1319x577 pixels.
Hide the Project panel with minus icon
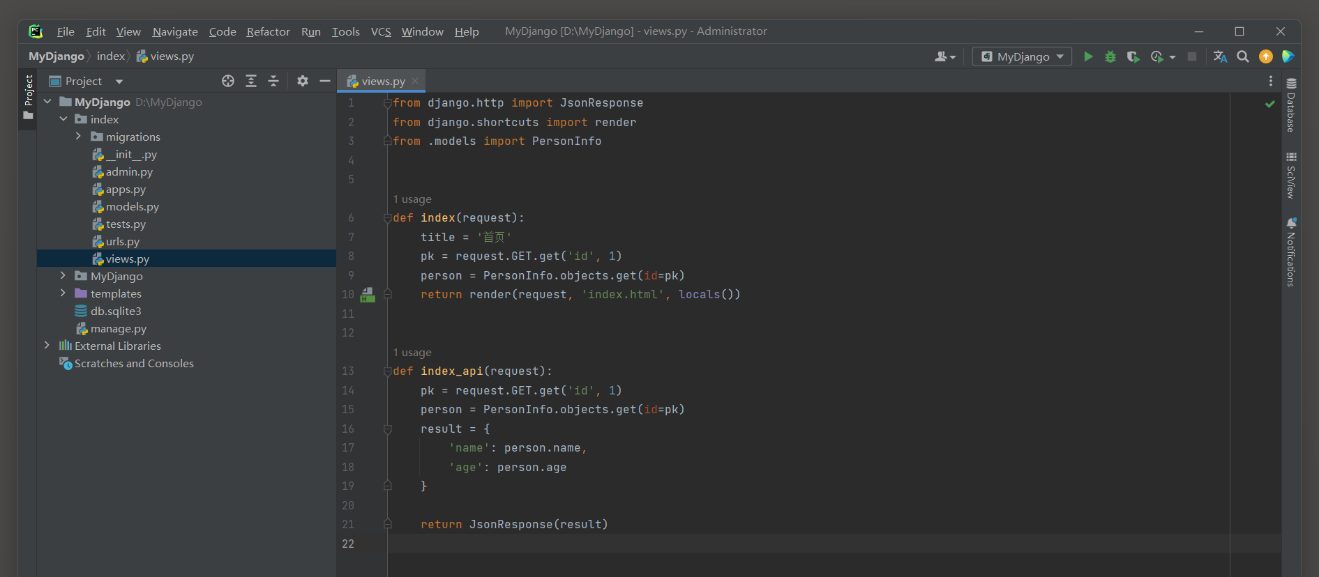coord(325,81)
